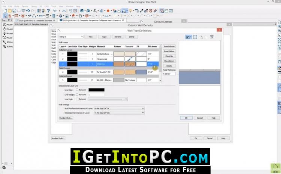Open the Build menu
281x174 pixels.
coord(16,6)
